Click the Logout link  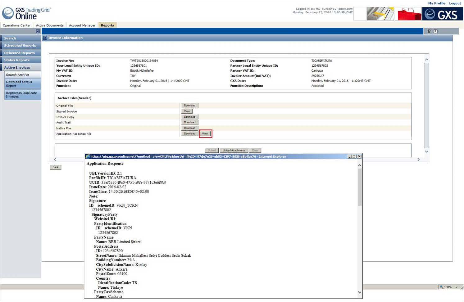455,3
